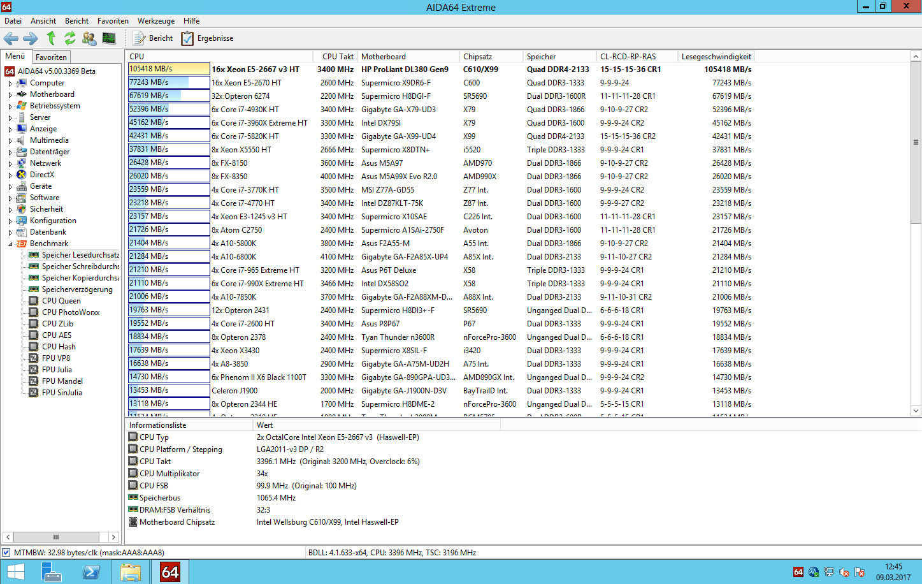The height and width of the screenshot is (584, 922).
Task: Expand the Anzeige tree node arrow
Action: click(x=10, y=129)
